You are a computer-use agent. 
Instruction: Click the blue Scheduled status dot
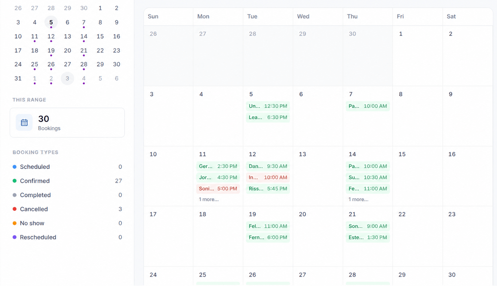coord(14,167)
